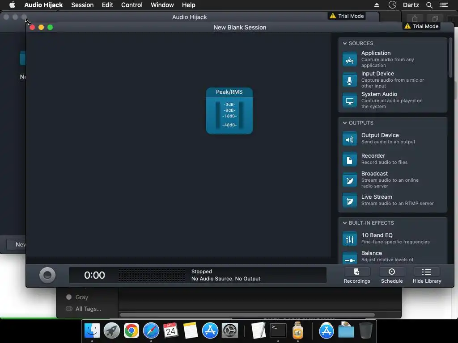Launch Google Chrome from the Dock
The width and height of the screenshot is (458, 343).
point(131,331)
